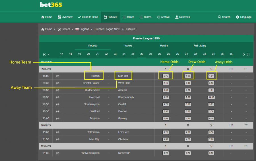The height and width of the screenshot is (161, 256).
Task: Open the Bournemouth team name
Action: pos(126,97)
